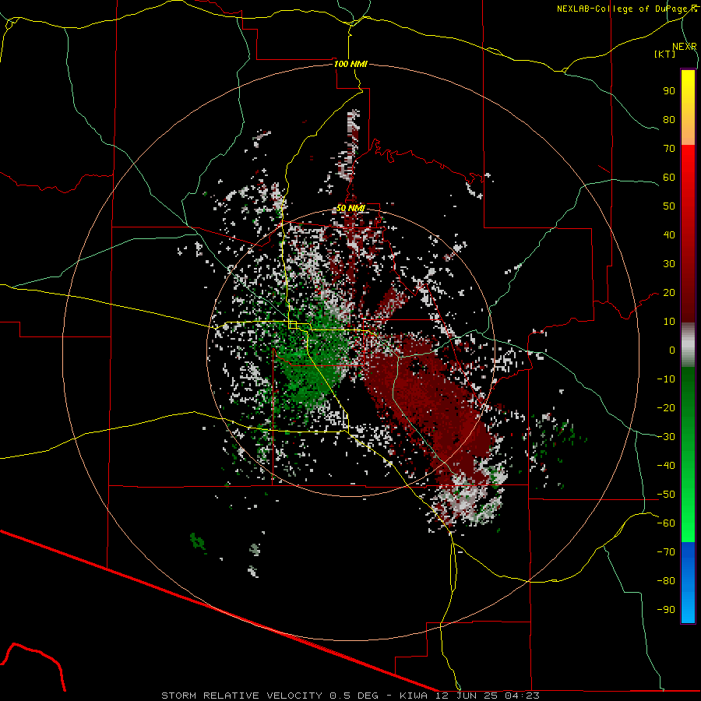
Task: Click the -20 scale value
Action: tap(666, 407)
